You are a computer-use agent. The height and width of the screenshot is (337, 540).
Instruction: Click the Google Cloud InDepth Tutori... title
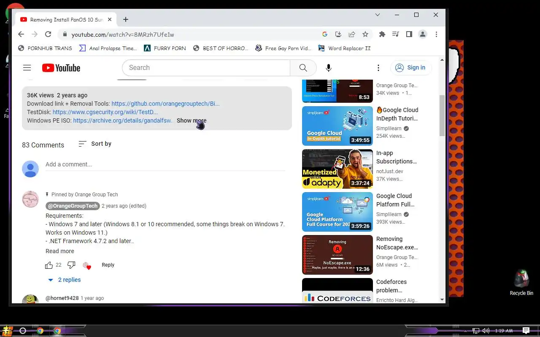[x=397, y=114]
